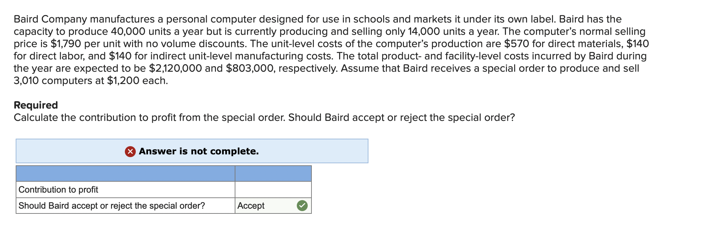Click the words 'Baird Company' in the problem

click(50, 19)
